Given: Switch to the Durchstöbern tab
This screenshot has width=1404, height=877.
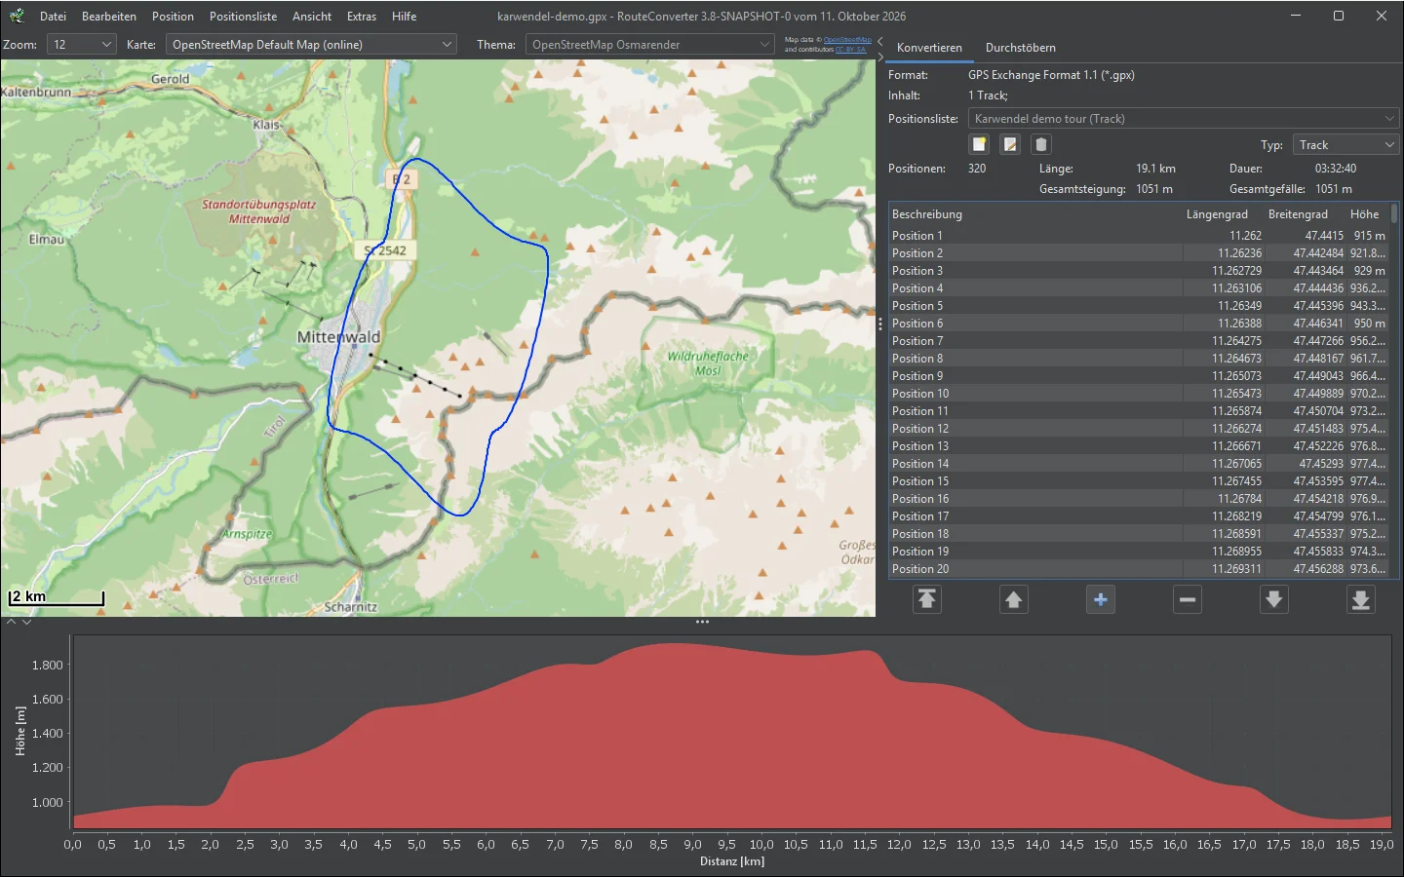Looking at the screenshot, I should coord(1021,48).
